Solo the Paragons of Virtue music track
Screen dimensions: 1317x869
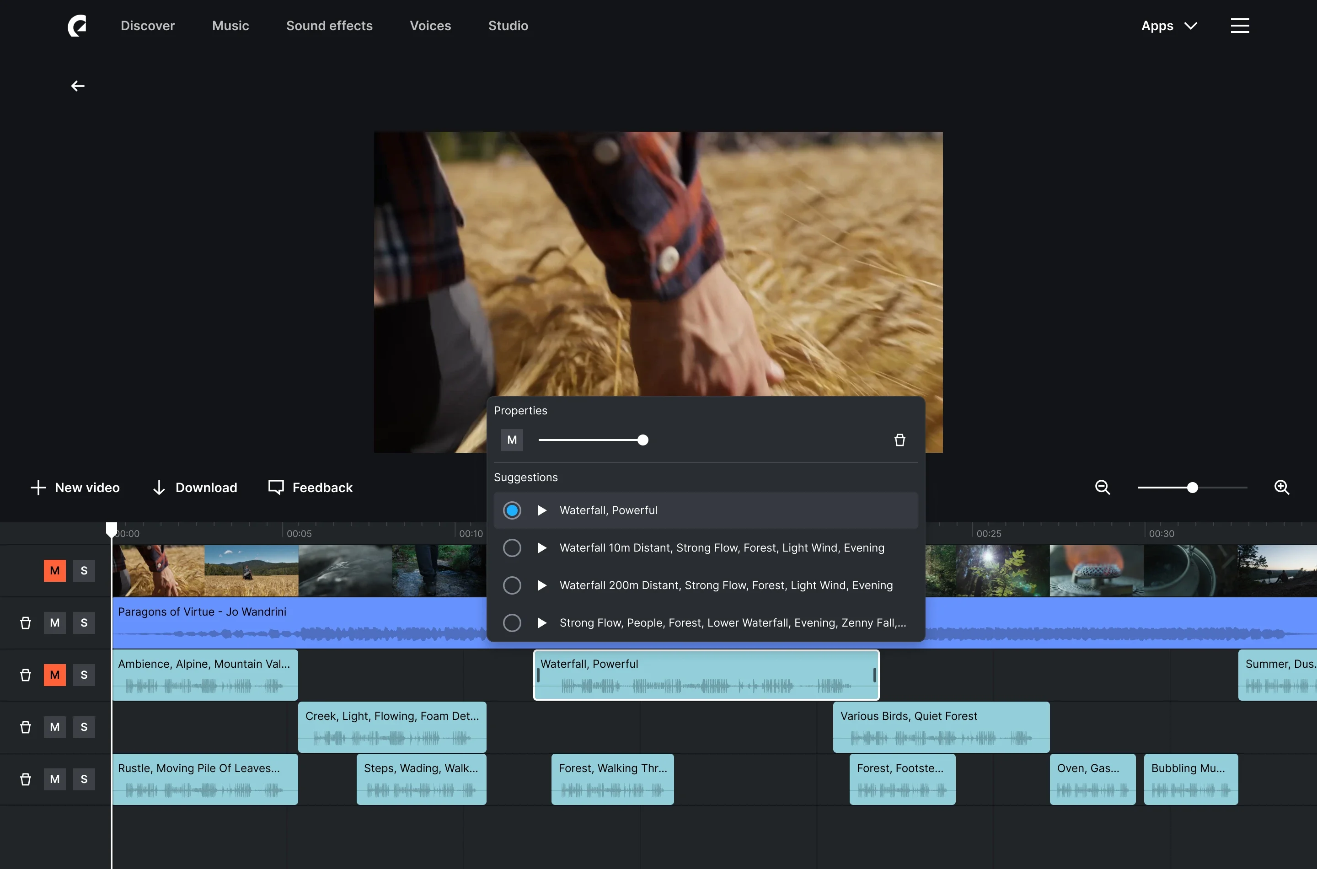pyautogui.click(x=84, y=622)
